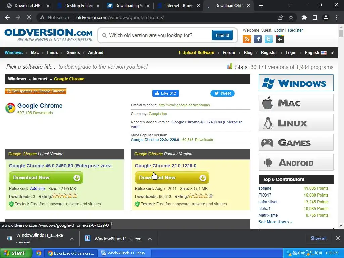Open the Forum link in the navigation bar
The height and width of the screenshot is (258, 344).
(229, 53)
